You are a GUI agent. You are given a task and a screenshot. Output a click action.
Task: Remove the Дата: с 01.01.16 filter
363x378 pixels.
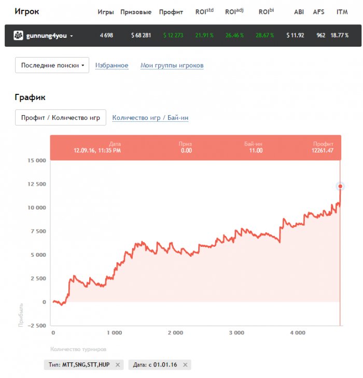pyautogui.click(x=185, y=365)
